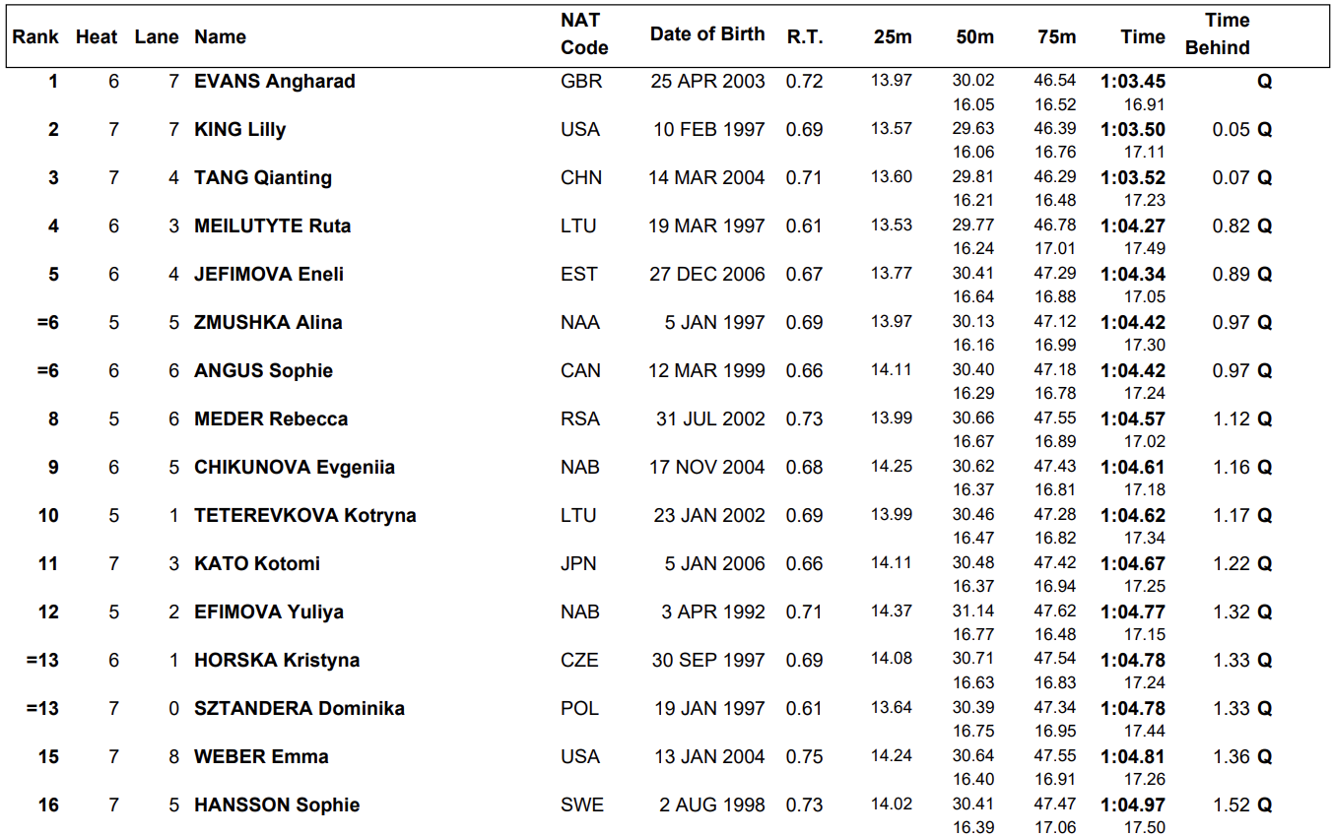Select the name HANSSON Sophie

click(277, 805)
